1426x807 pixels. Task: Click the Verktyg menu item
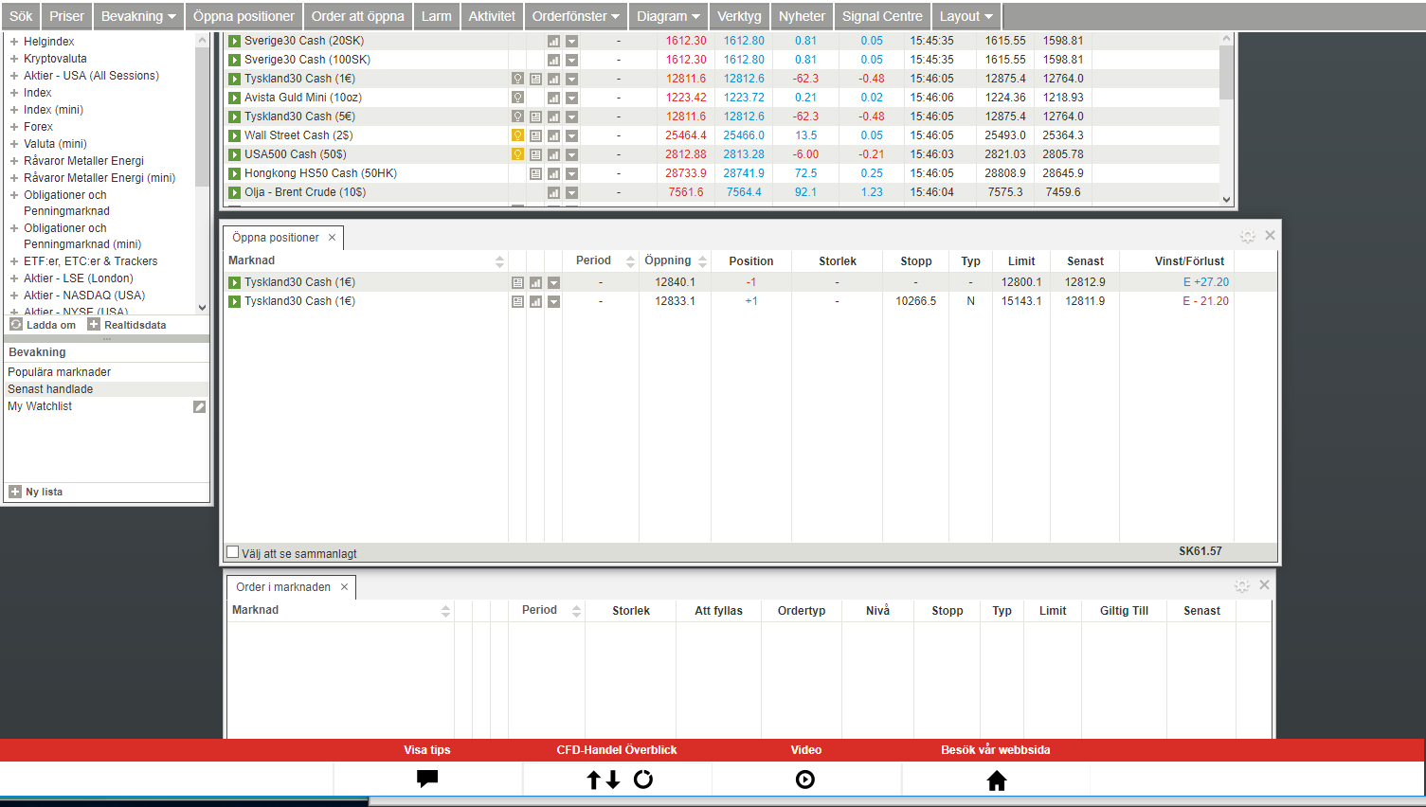[x=739, y=16]
